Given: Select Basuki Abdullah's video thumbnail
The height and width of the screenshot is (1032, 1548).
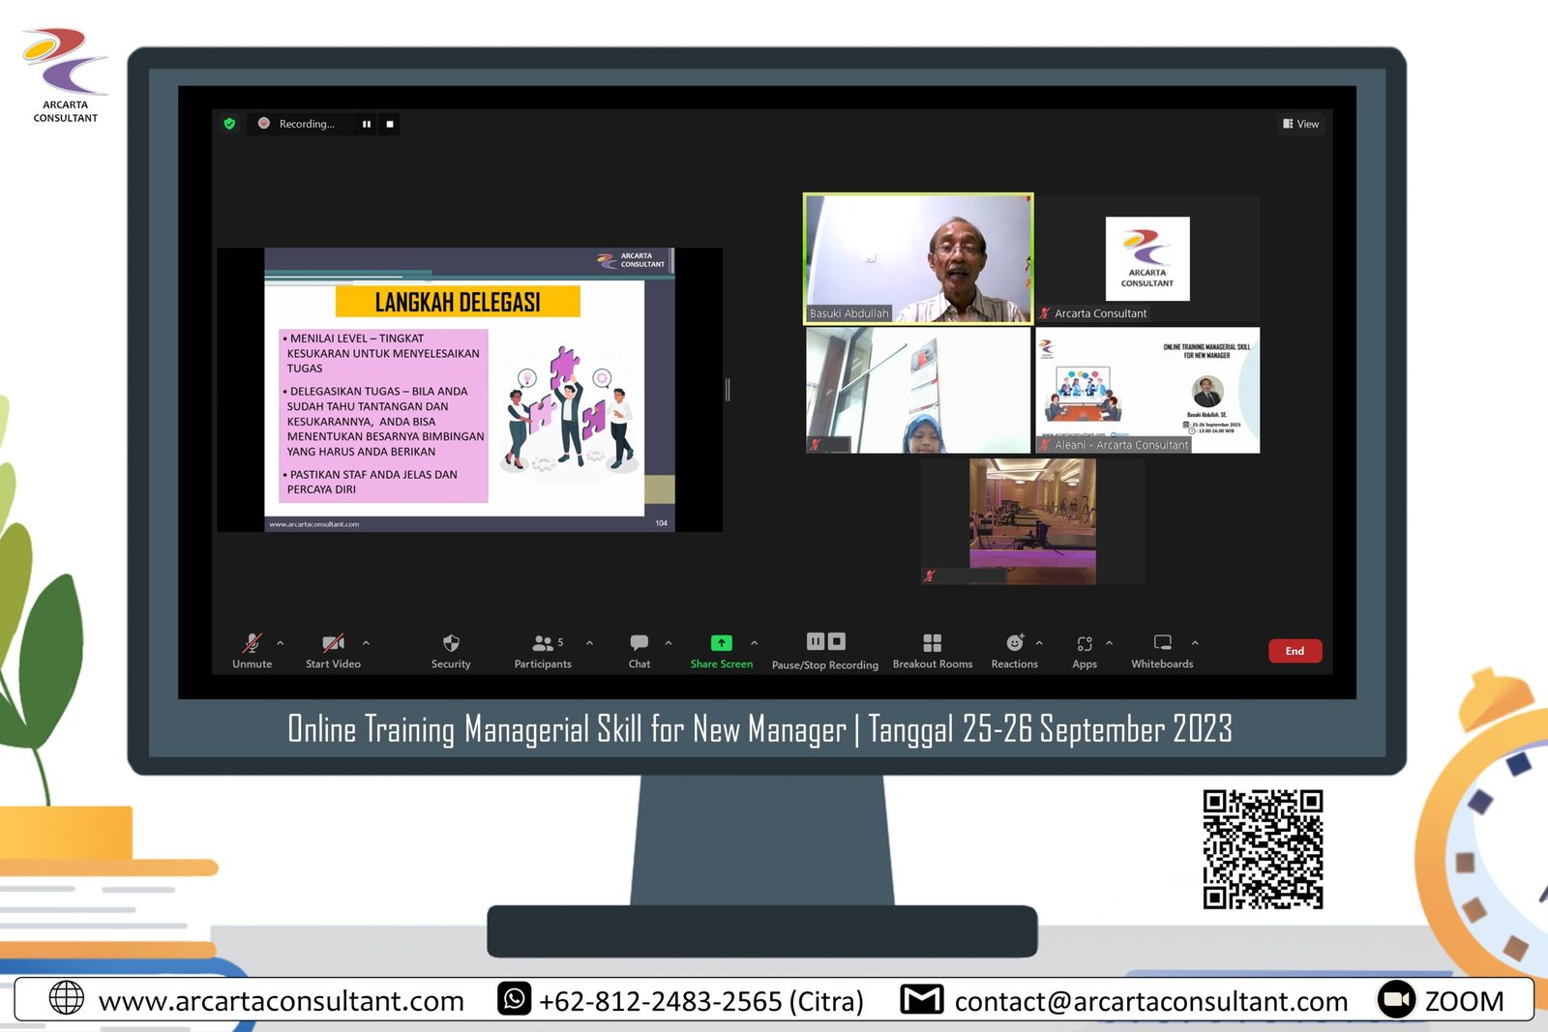Looking at the screenshot, I should (x=918, y=258).
